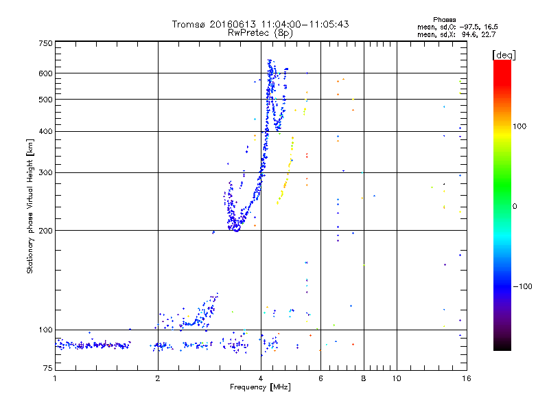Viewport: 549px width, 412px height.
Task: Click the x-axis tick label '8'
Action: (x=364, y=378)
